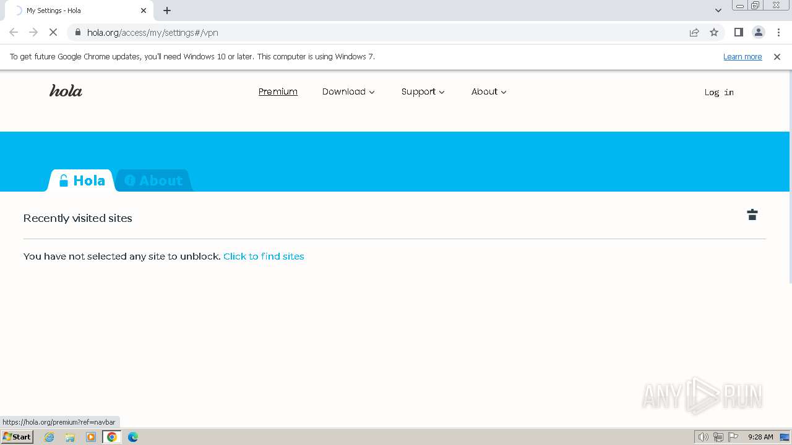Click Recently visited sites heading
Screen dimensions: 792x445
[x=78, y=218]
